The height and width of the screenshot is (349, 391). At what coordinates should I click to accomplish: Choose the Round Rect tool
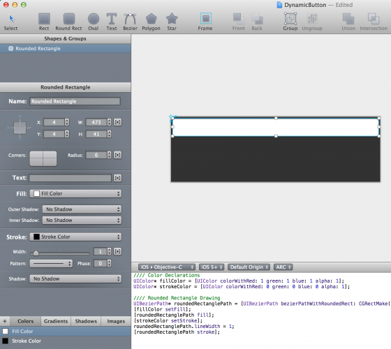68,22
